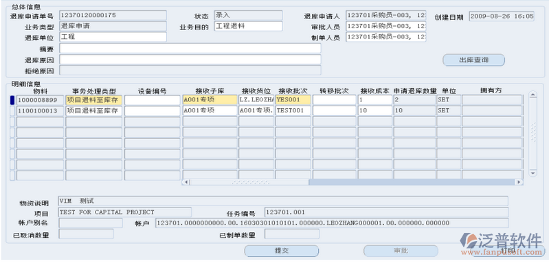
Task: Click the horizontal scrollbar thumb in detail grid
Action: pyautogui.click(x=249, y=182)
